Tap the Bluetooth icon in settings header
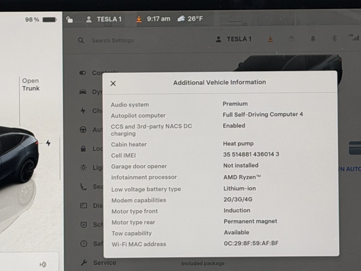 (334, 39)
